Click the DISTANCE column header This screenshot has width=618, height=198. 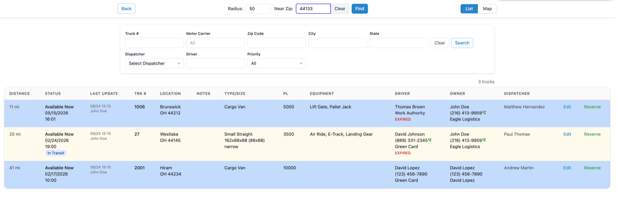click(x=20, y=94)
